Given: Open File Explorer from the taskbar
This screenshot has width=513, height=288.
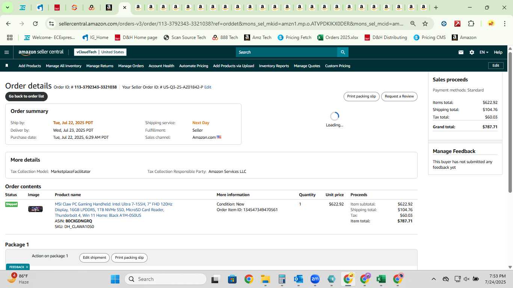Looking at the screenshot, I should tap(266, 279).
